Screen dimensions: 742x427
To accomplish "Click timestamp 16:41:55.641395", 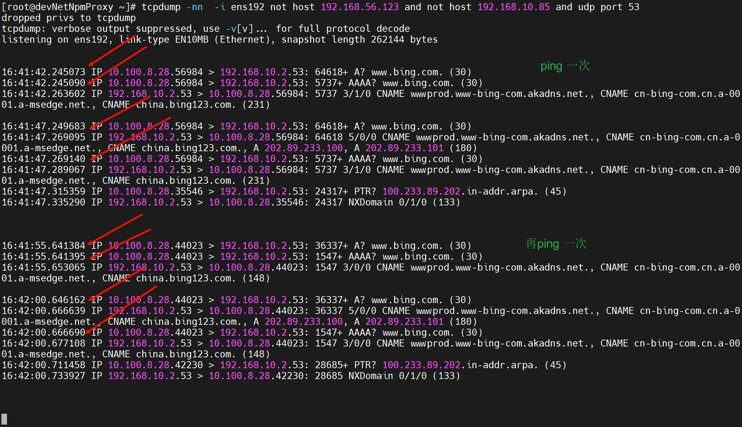I will tap(43, 257).
